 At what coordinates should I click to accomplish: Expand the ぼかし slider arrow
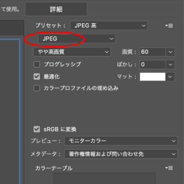point(170,64)
